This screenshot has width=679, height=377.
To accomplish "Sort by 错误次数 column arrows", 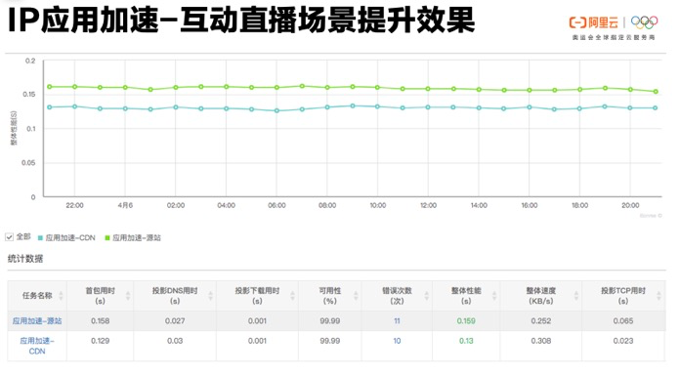I will [427, 296].
